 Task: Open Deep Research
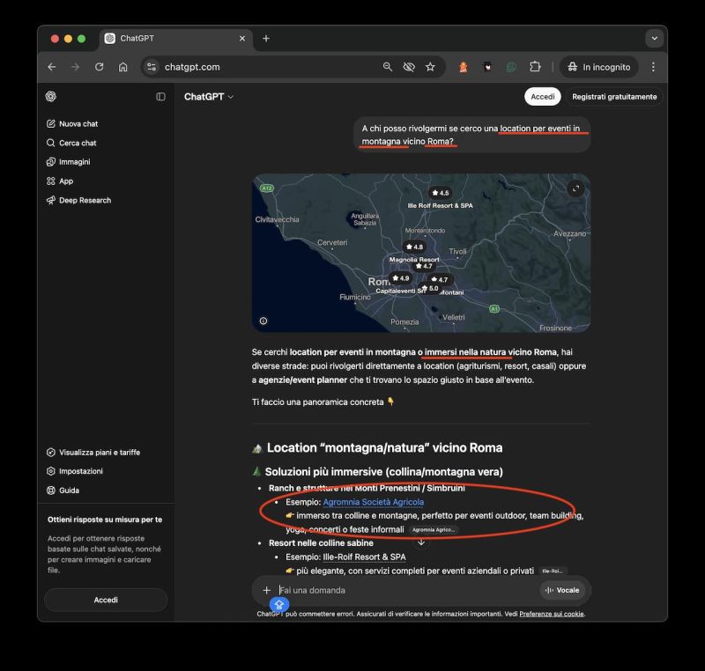point(84,201)
